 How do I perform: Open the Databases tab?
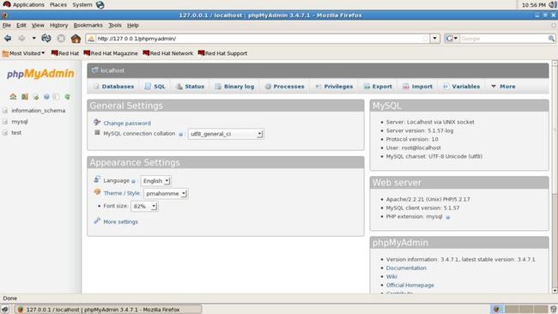pyautogui.click(x=114, y=87)
